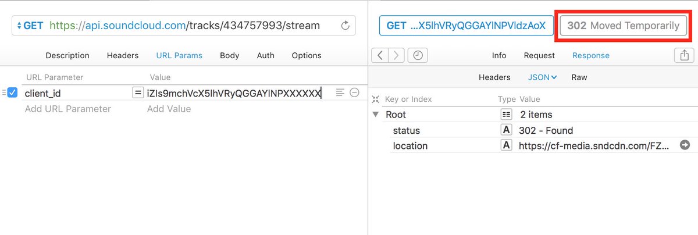Screen dimensions: 698x235
Task: Follow the location URL arrow icon
Action: 685,145
